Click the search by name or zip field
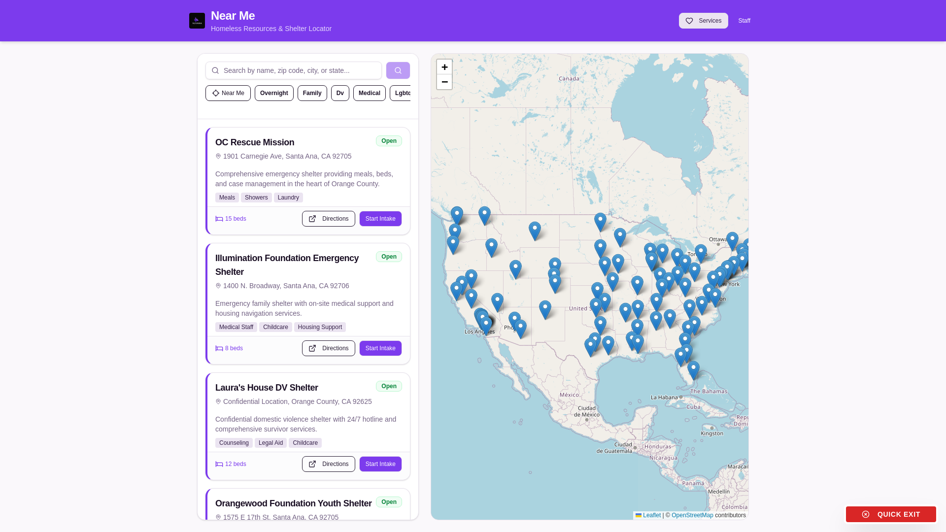946x532 pixels. [294, 70]
